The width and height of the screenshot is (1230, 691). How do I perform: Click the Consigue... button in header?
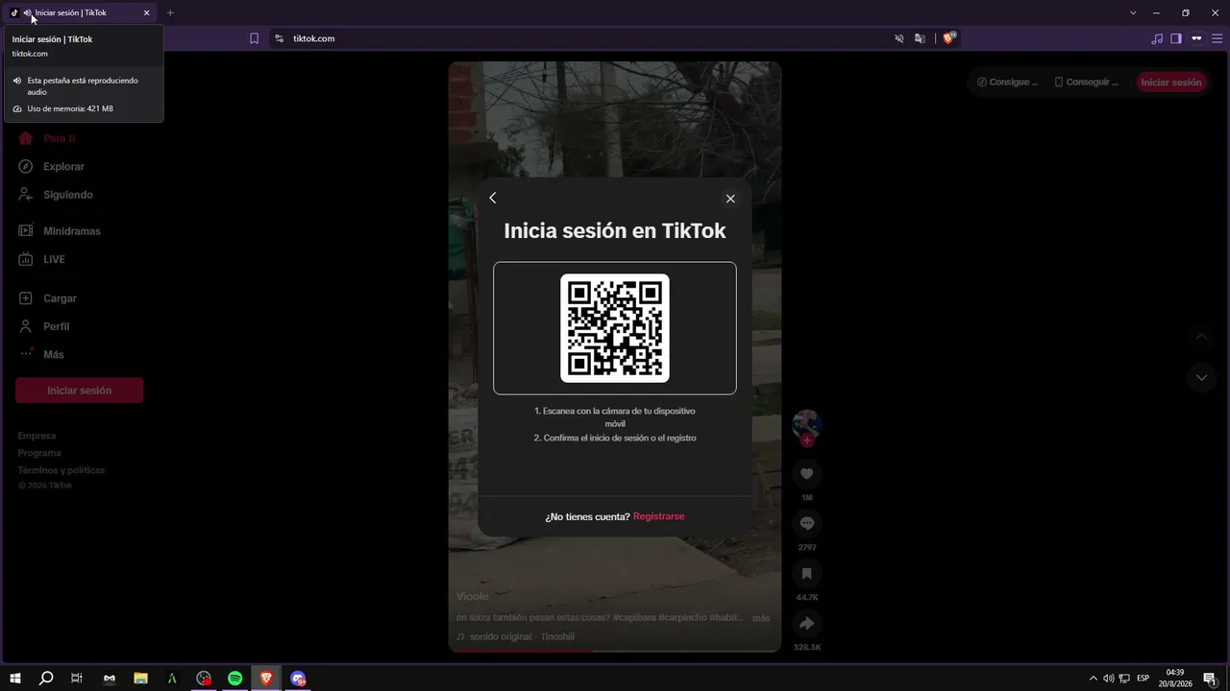1007,83
